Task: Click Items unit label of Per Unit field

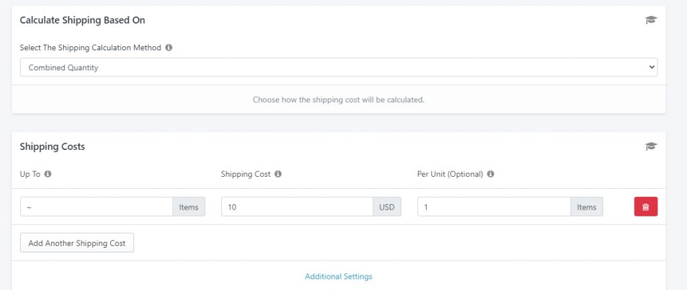Action: 586,206
